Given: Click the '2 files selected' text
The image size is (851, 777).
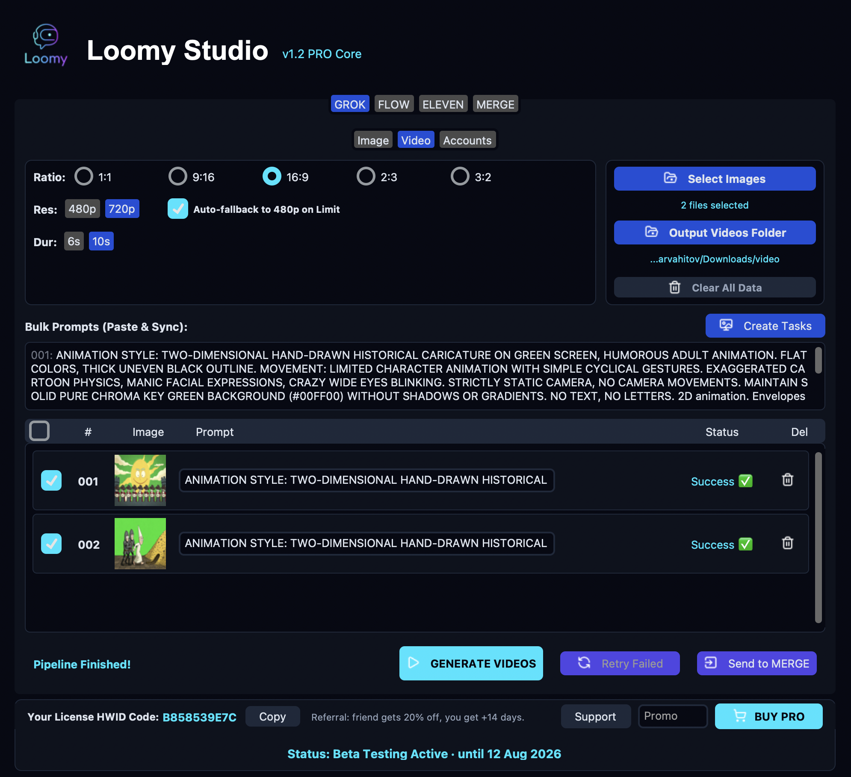Looking at the screenshot, I should click(x=715, y=205).
